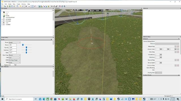Close the User Attributes panel
Screen dimensions: 181x101
53,67
